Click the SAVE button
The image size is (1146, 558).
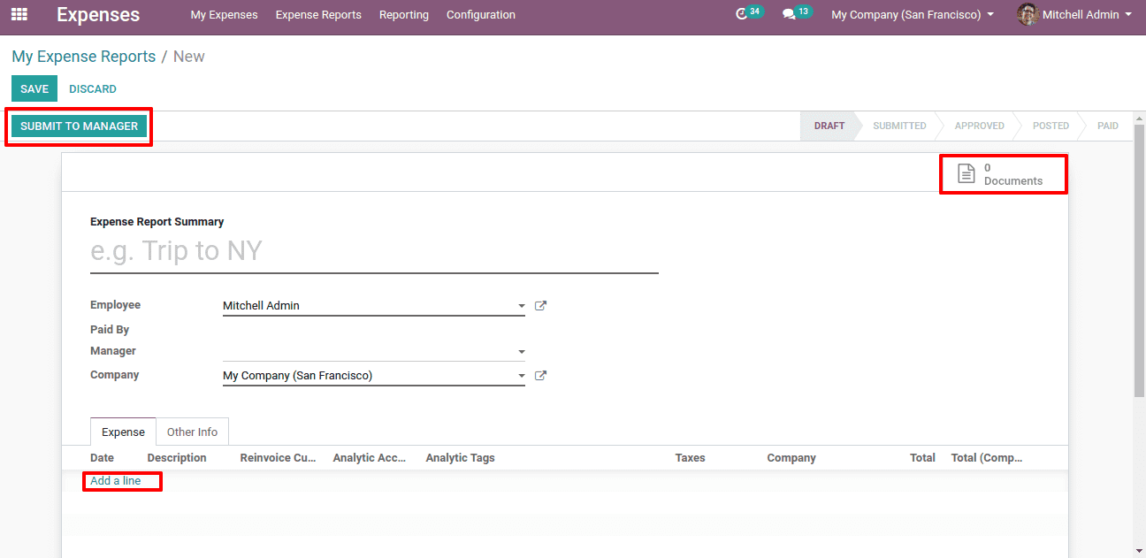[x=34, y=88]
